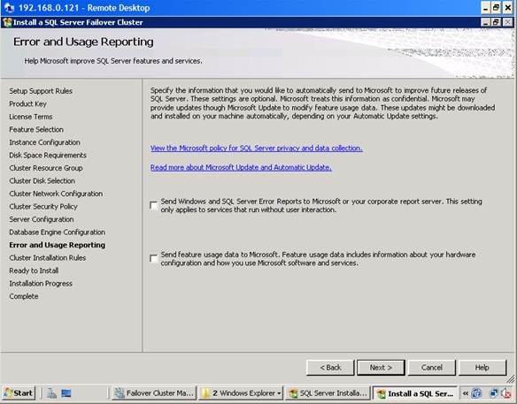
Task: Restore the Install a SQL Server Failover Cluster window
Action: click(496, 22)
